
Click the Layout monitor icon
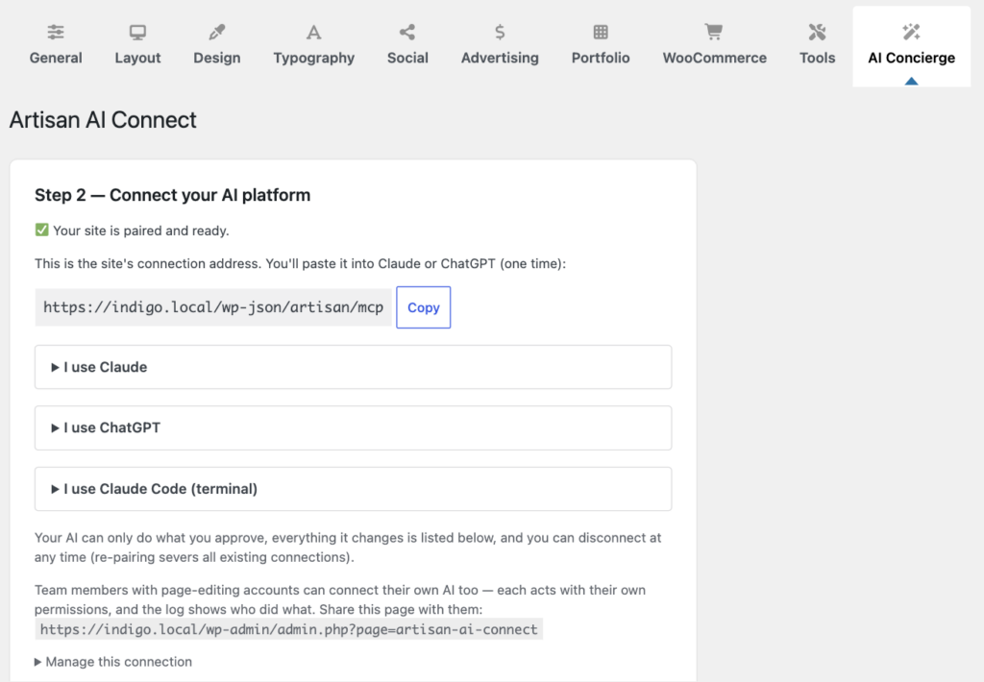pyautogui.click(x=137, y=32)
